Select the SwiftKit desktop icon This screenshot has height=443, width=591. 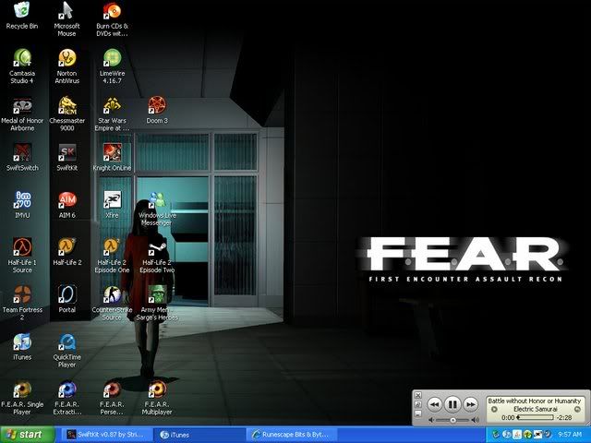pyautogui.click(x=67, y=157)
